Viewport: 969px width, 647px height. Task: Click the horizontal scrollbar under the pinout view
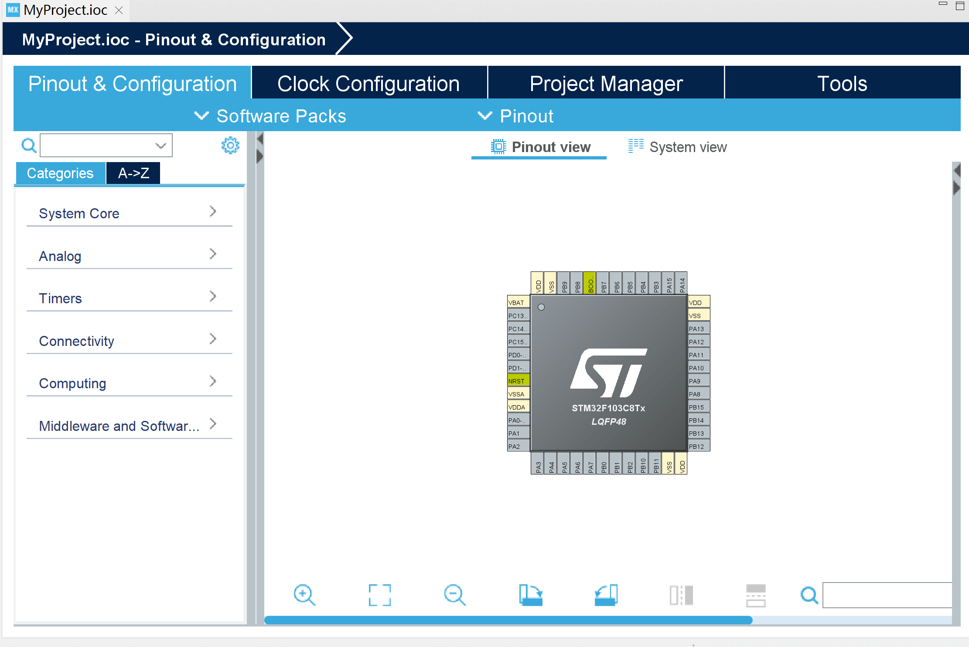coord(508,620)
